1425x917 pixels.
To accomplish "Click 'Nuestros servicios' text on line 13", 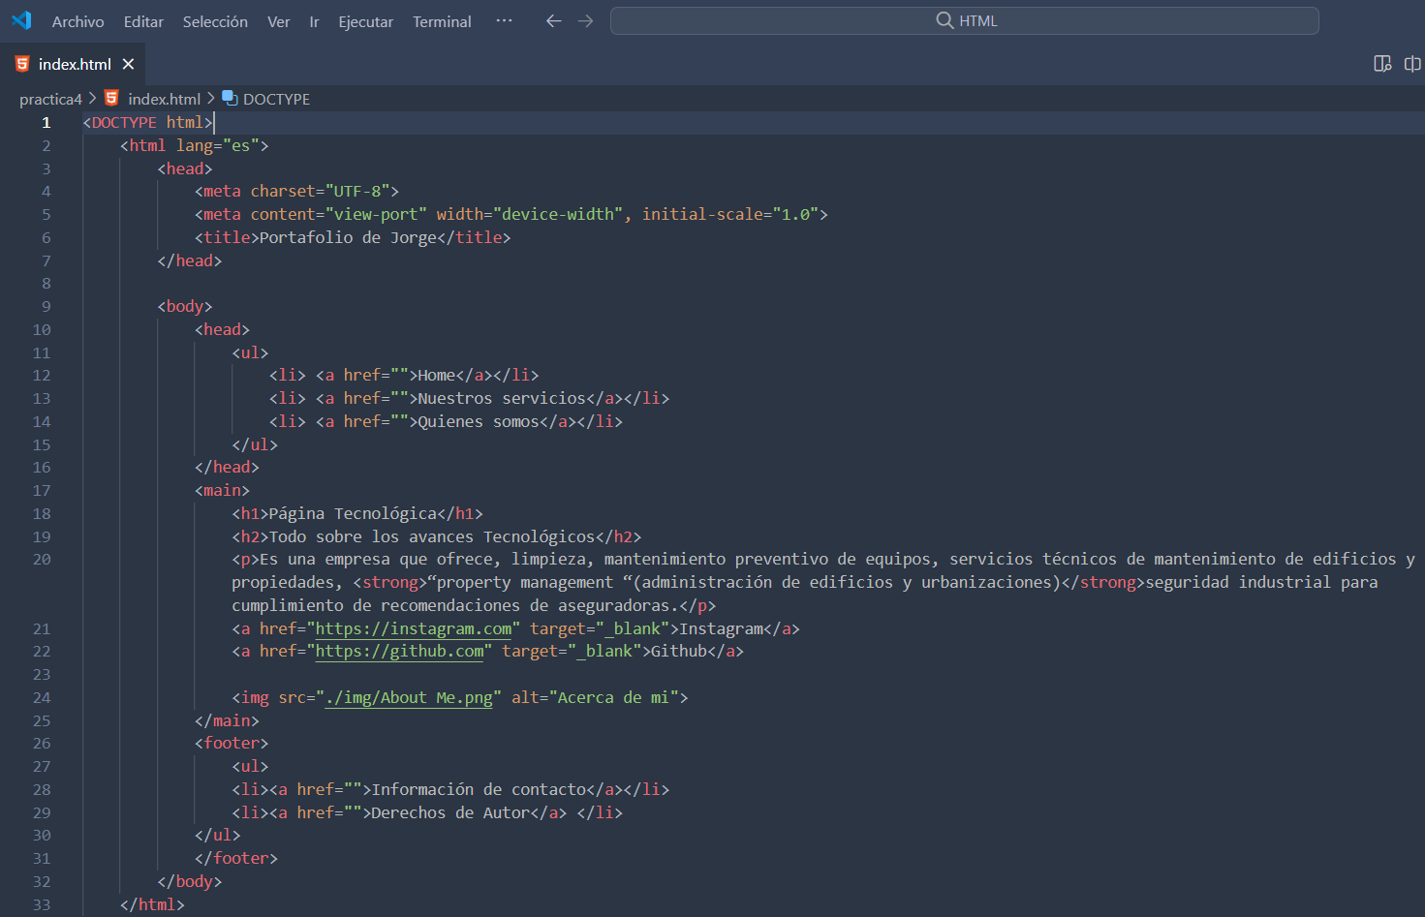I will 502,399.
